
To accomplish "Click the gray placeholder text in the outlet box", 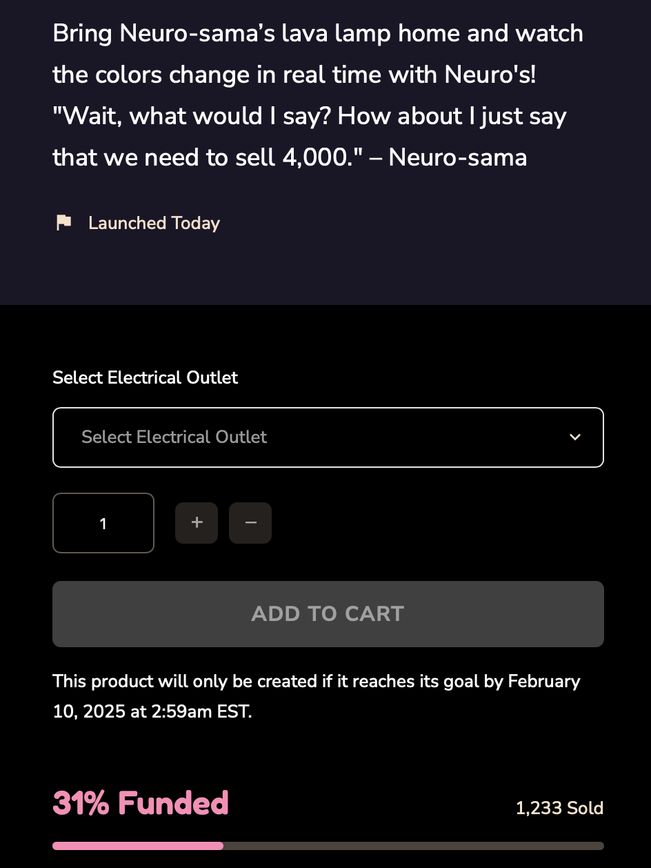I will click(174, 437).
